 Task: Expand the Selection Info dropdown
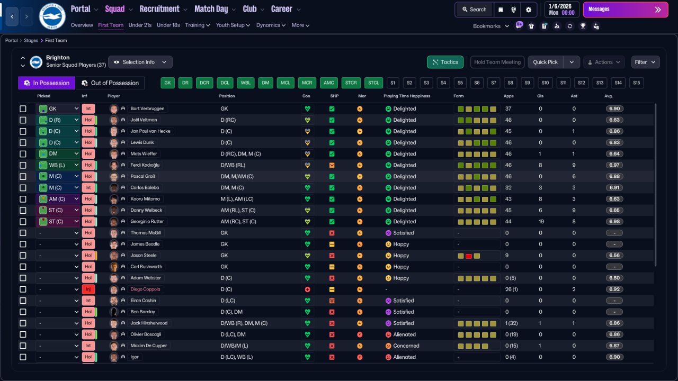[140, 62]
